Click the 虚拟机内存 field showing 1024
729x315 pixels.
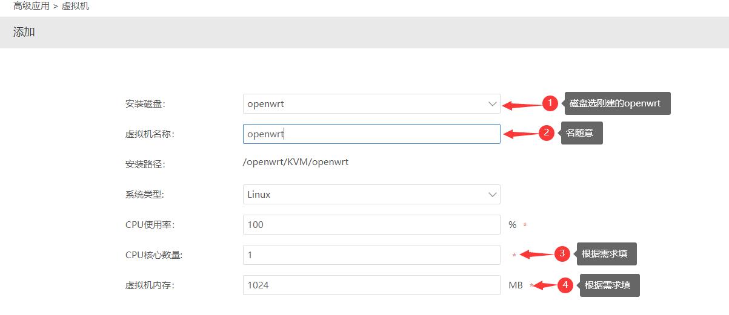point(371,285)
